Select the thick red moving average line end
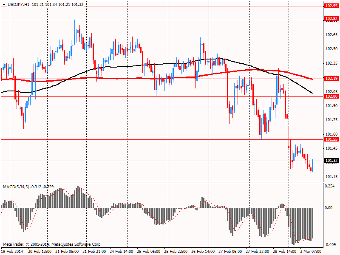This screenshot has width=340, height=255. [312, 79]
